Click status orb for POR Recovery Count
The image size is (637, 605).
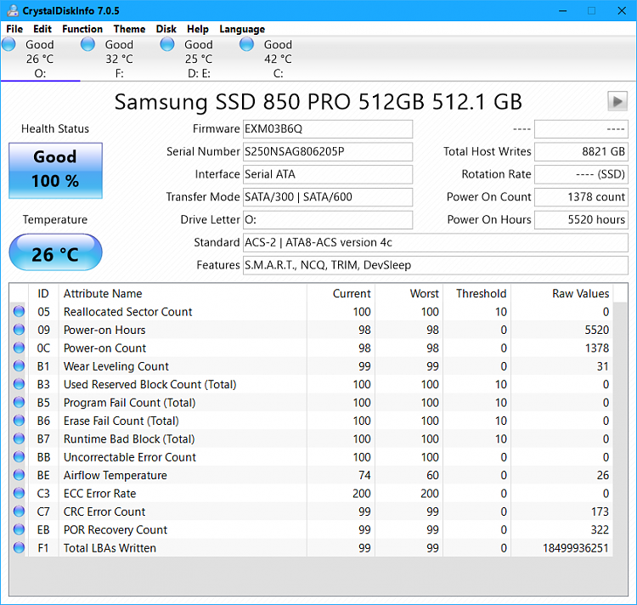coord(19,529)
